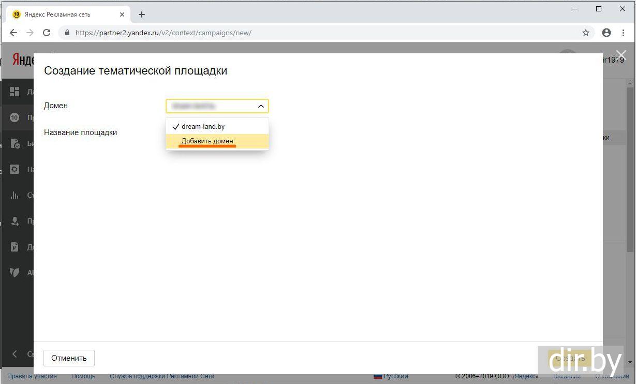Close the dialog with the X icon
Screen dimensions: 636x384
pos(621,55)
